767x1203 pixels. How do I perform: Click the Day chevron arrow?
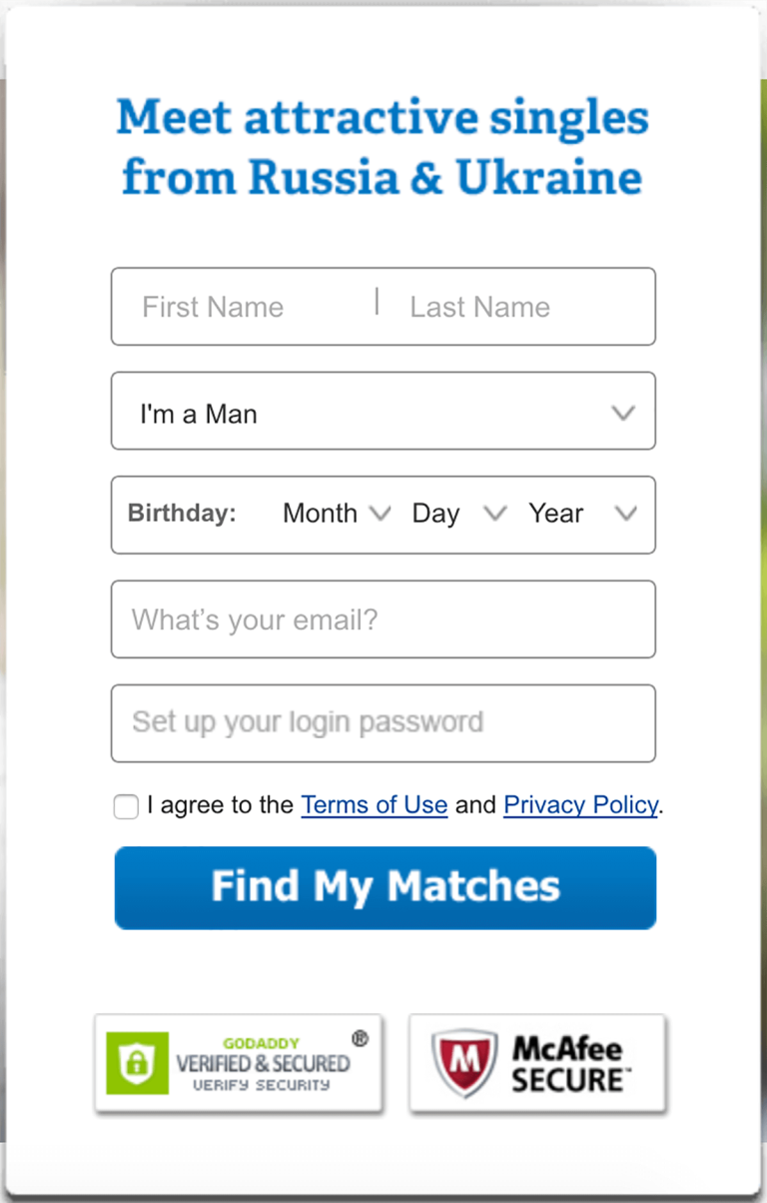495,514
